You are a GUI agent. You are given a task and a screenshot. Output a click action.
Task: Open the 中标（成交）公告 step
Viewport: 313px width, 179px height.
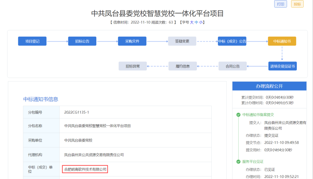(x=232, y=41)
